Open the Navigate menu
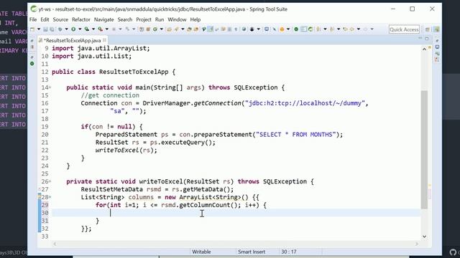 [103, 19]
